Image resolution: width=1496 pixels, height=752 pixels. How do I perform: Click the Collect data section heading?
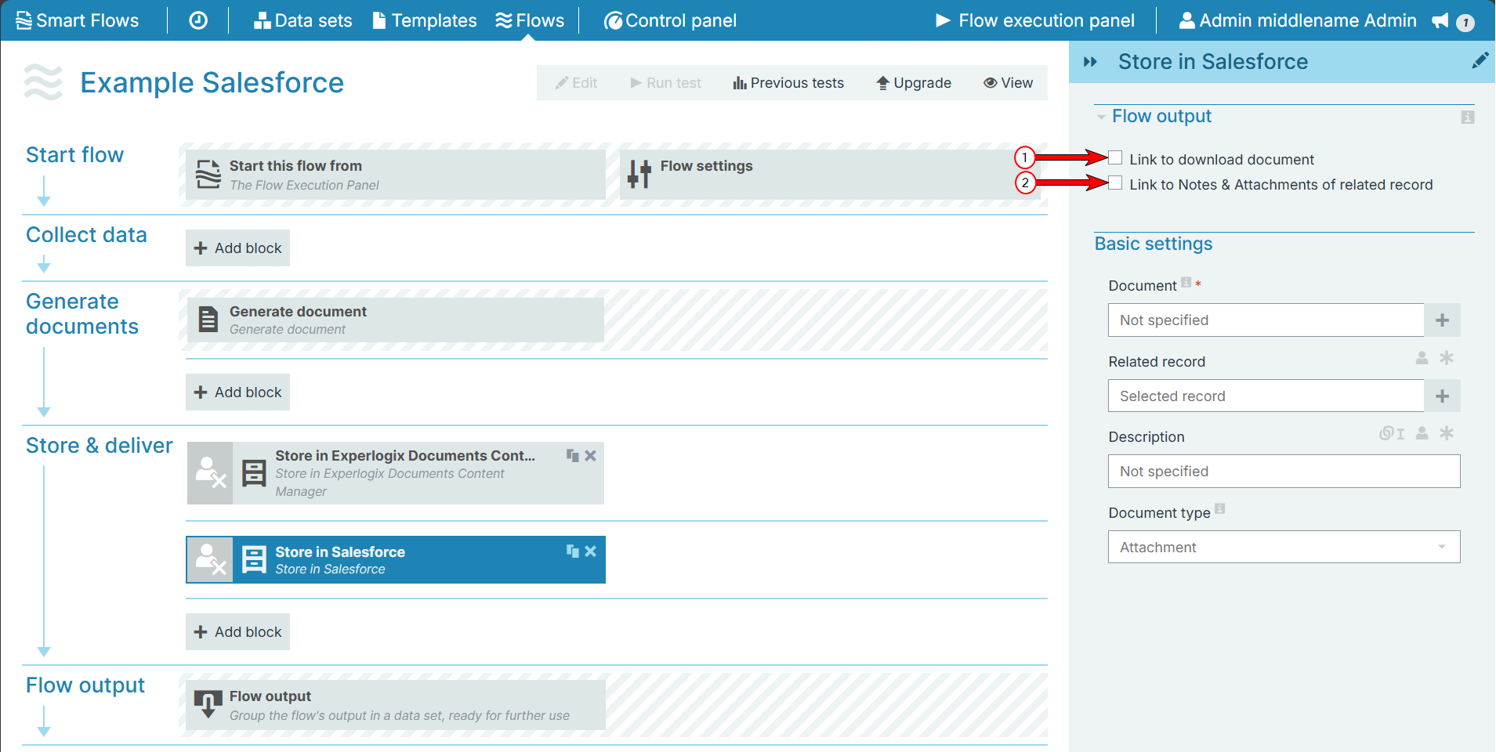point(86,235)
